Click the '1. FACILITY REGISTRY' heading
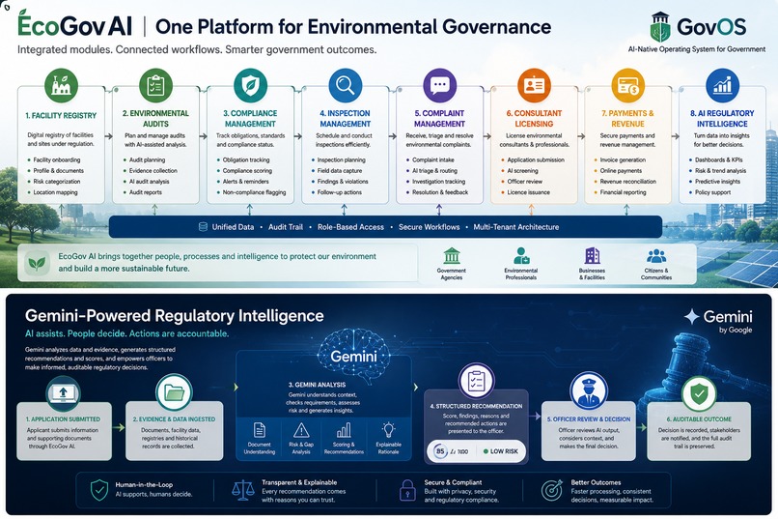778x519 pixels. [x=61, y=115]
